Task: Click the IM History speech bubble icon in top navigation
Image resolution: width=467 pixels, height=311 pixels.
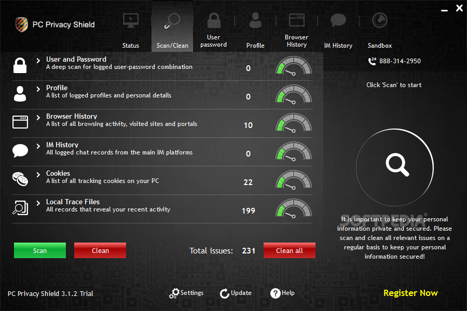Action: click(338, 20)
